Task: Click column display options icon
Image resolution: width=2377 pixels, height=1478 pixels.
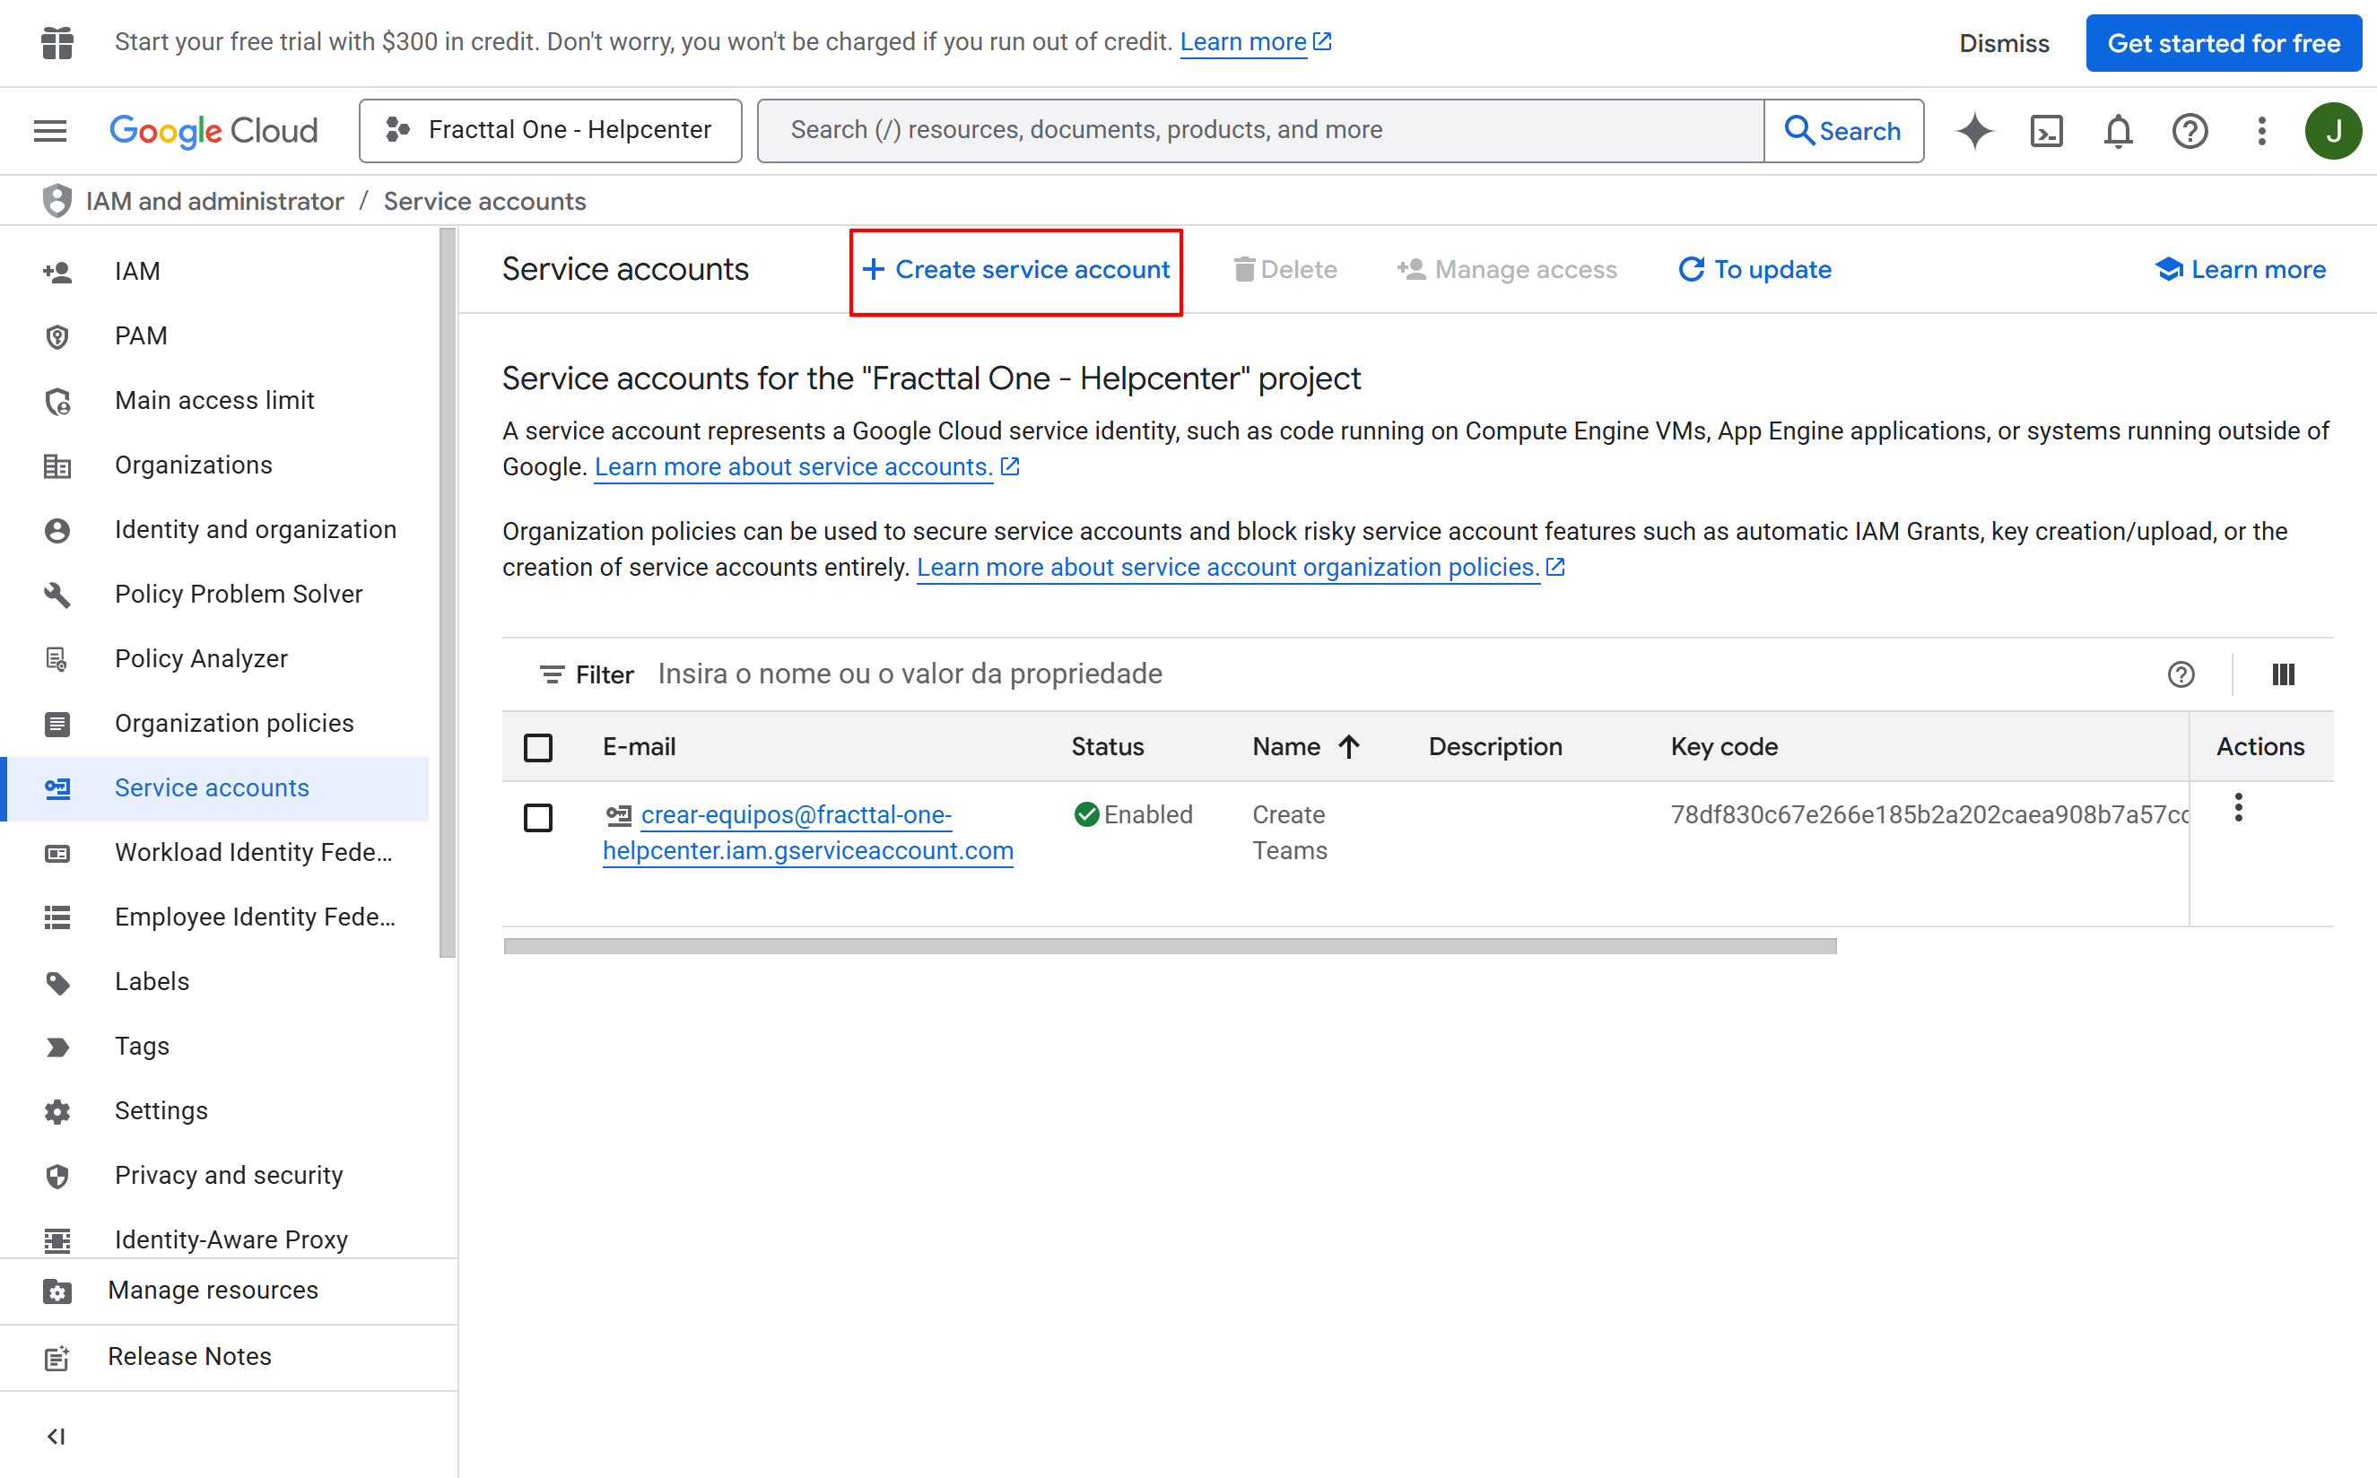Action: point(2283,674)
